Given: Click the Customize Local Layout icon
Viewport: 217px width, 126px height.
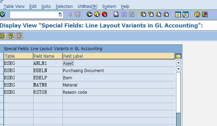Looking at the screenshot, I should tap(205, 14).
